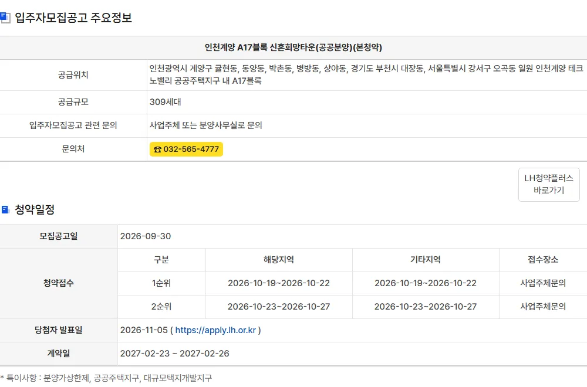Screen dimensions: 587x387
Task: Select 2순위 기타지역 date 2026-10-23~2026-10-27
Action: point(425,307)
